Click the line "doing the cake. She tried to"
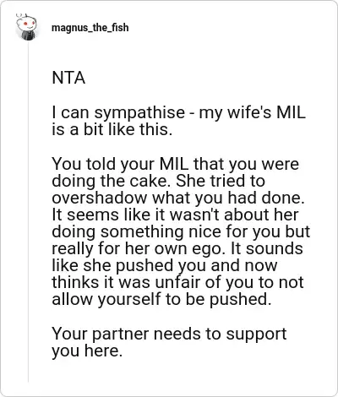The image size is (338, 397). pyautogui.click(x=158, y=181)
